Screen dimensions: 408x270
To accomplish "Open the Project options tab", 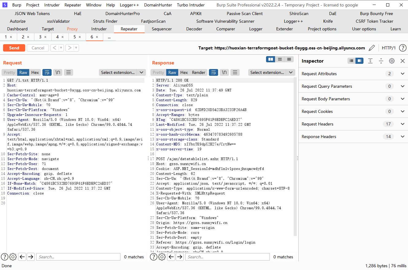I will [322, 29].
